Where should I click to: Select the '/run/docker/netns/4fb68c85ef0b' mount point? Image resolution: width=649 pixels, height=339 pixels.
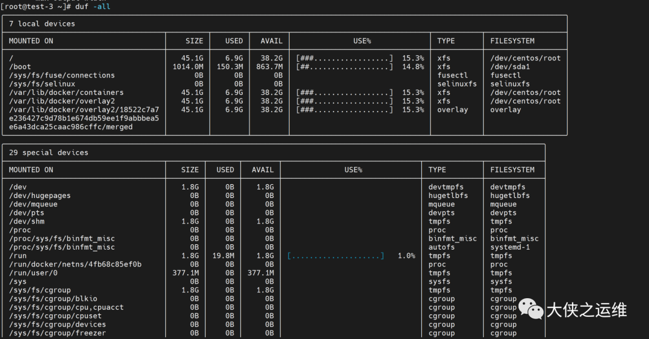75,264
